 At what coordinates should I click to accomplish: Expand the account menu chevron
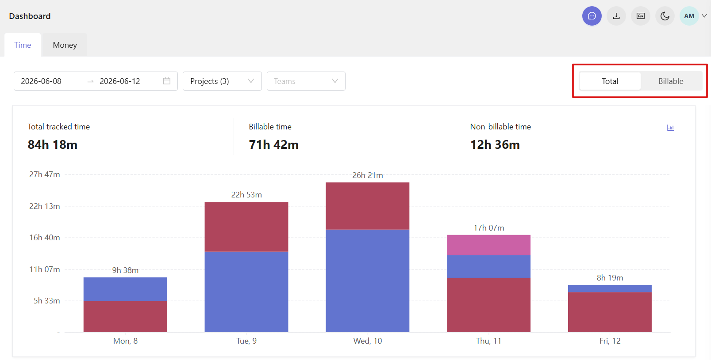point(704,16)
